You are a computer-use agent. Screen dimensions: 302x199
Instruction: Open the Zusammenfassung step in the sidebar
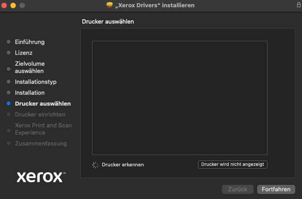[41, 143]
